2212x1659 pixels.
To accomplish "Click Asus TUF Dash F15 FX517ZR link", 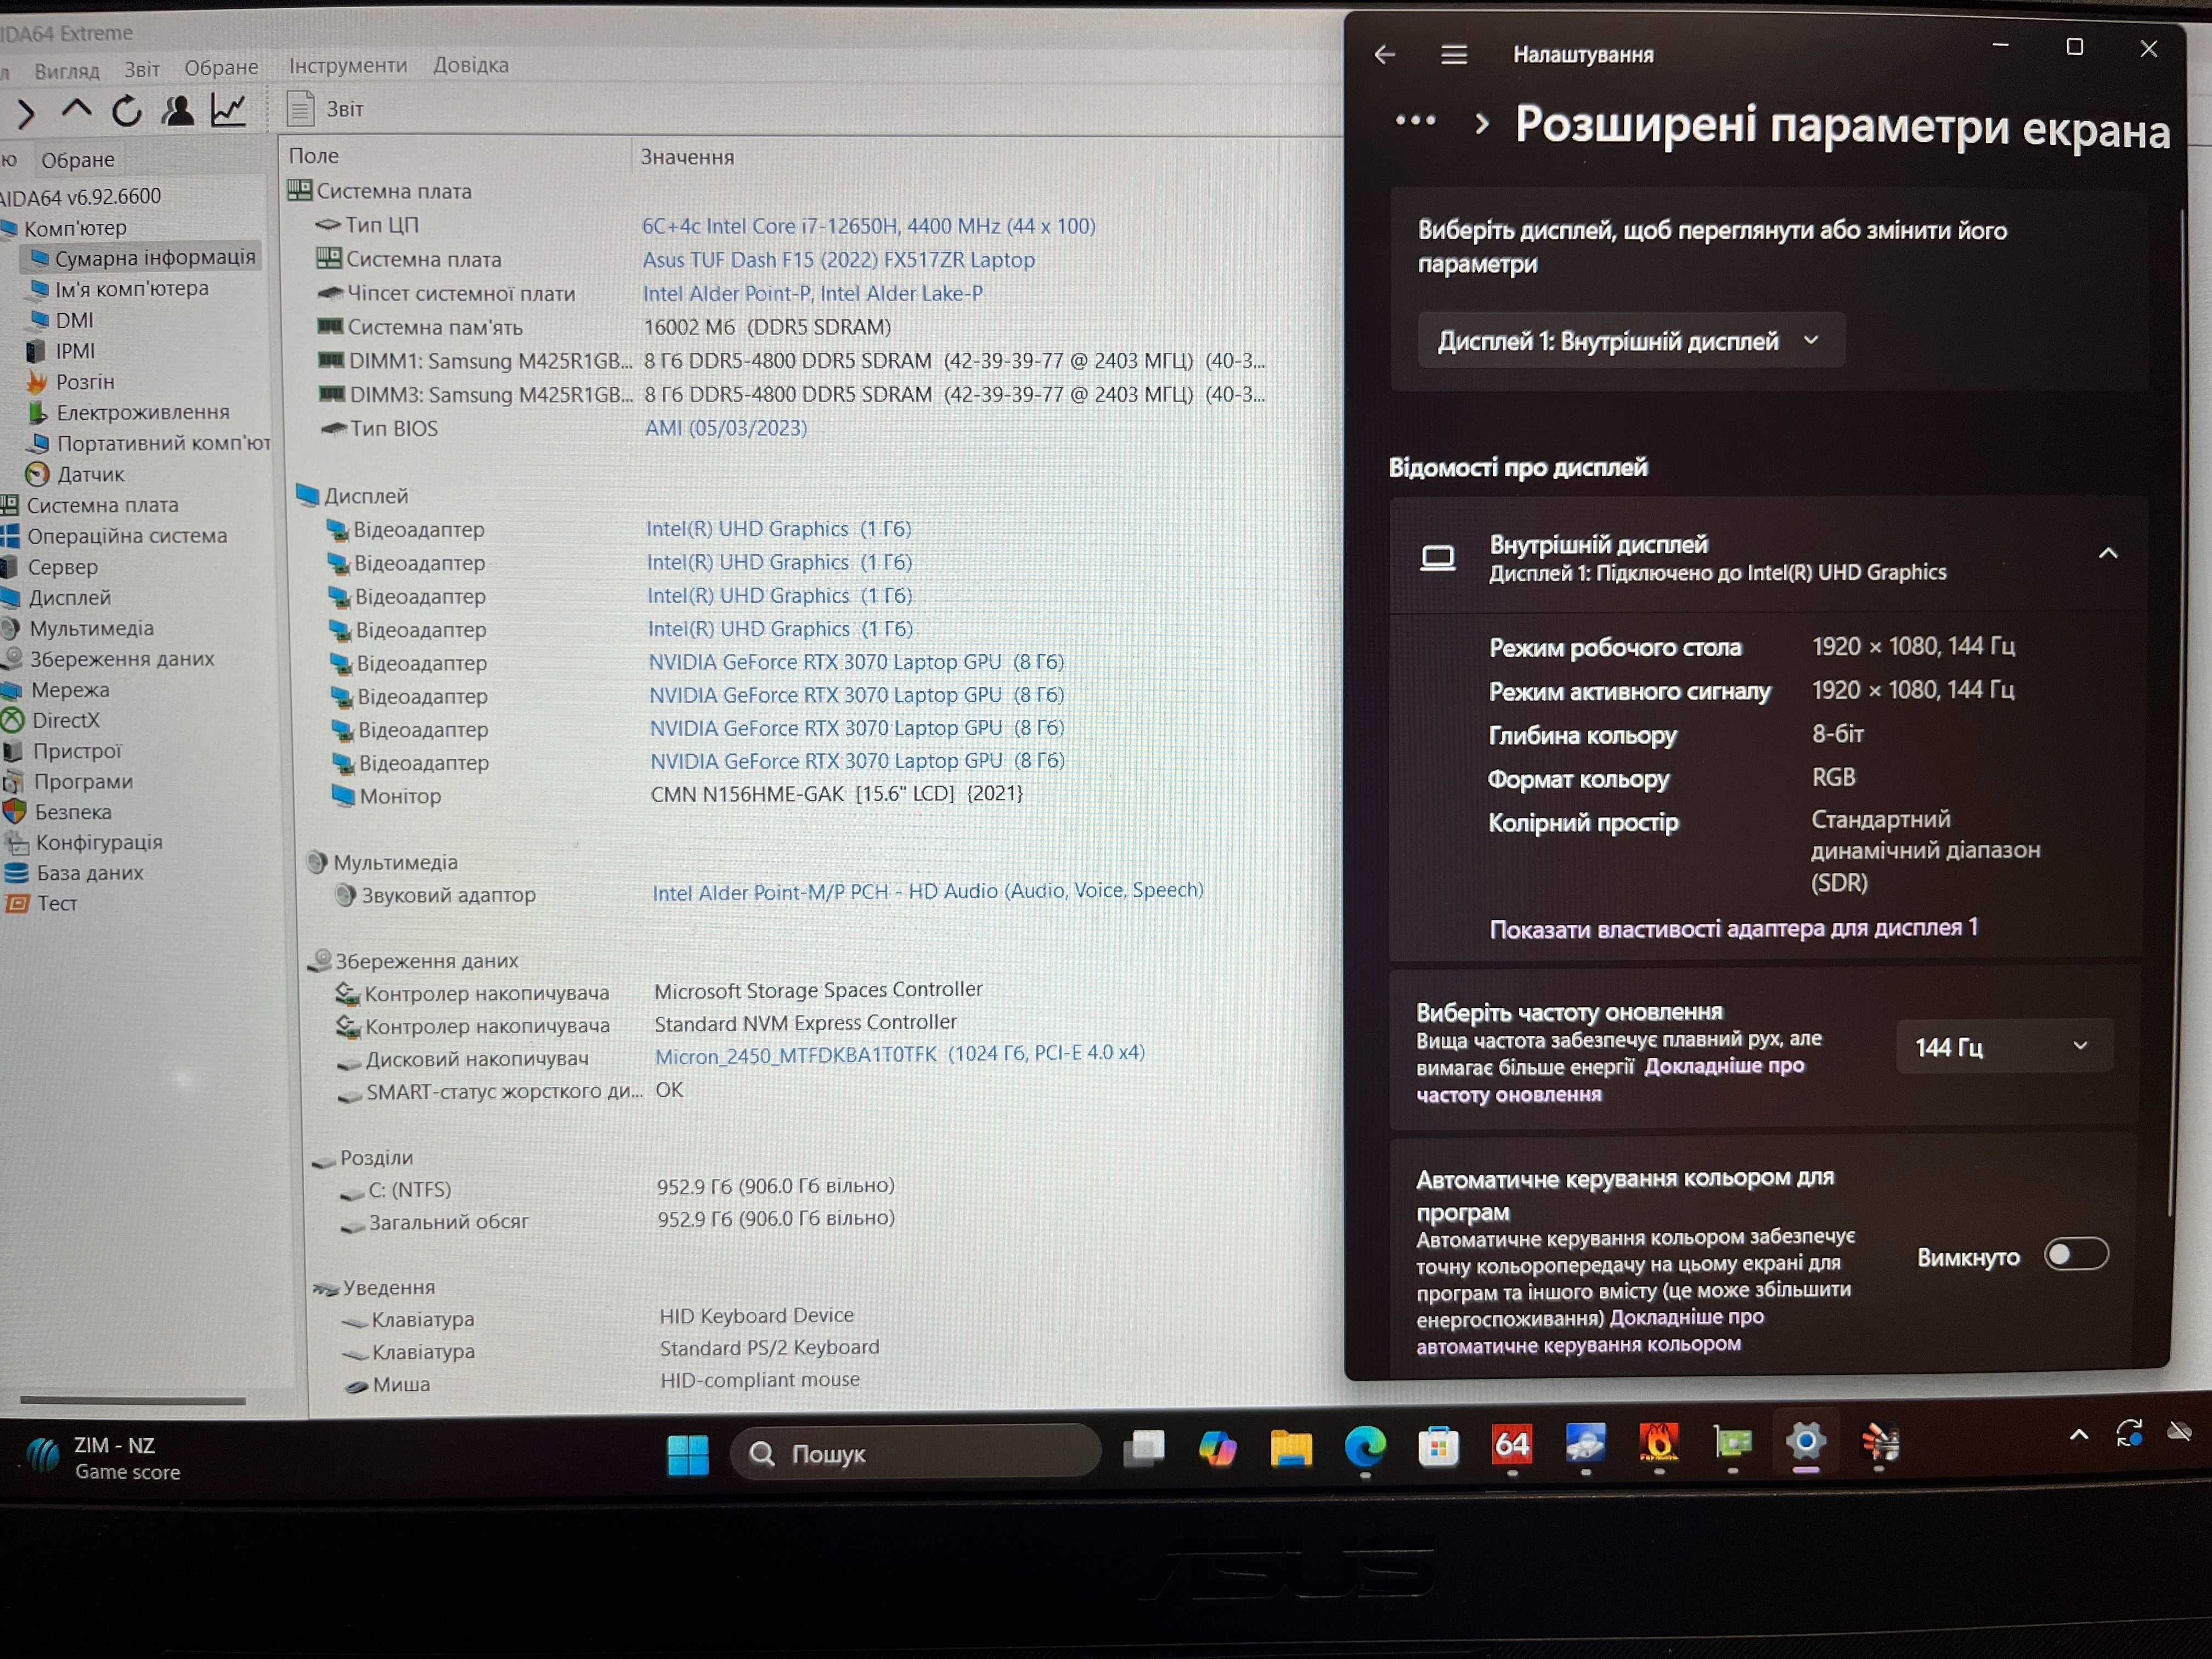I will tap(838, 260).
